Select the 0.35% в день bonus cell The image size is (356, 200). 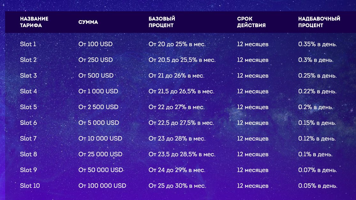click(x=318, y=44)
